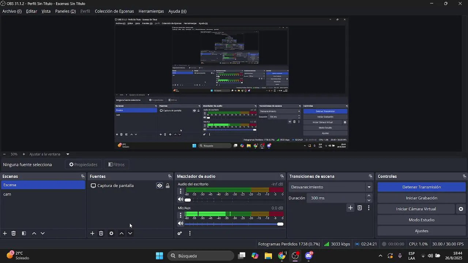Move scene down arrow in Escenas

point(43,233)
